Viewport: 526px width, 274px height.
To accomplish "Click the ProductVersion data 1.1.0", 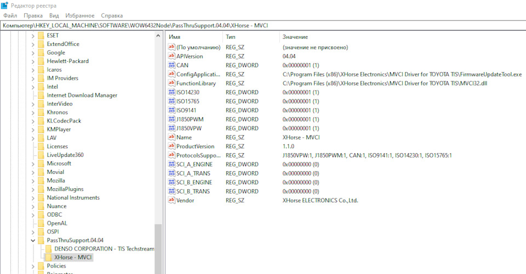I will pyautogui.click(x=288, y=147).
